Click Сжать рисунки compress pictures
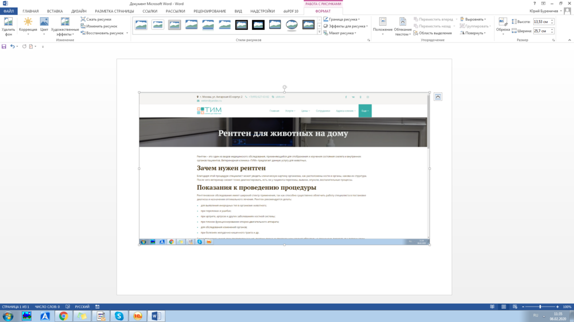Image resolution: width=574 pixels, height=322 pixels. click(96, 19)
